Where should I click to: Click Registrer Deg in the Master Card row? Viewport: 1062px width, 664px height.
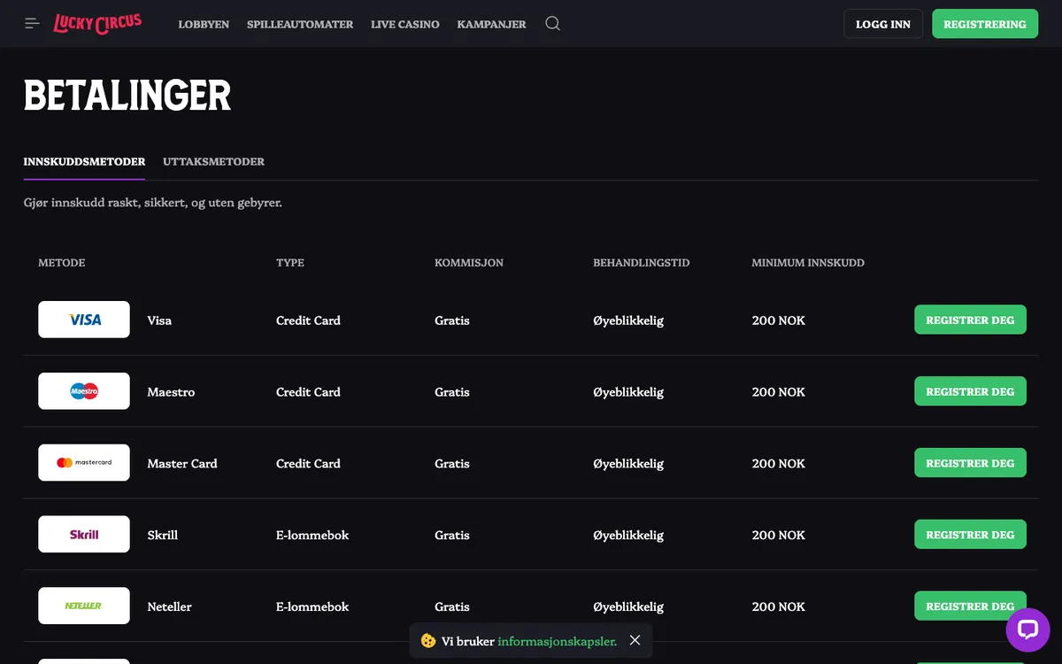pyautogui.click(x=970, y=463)
